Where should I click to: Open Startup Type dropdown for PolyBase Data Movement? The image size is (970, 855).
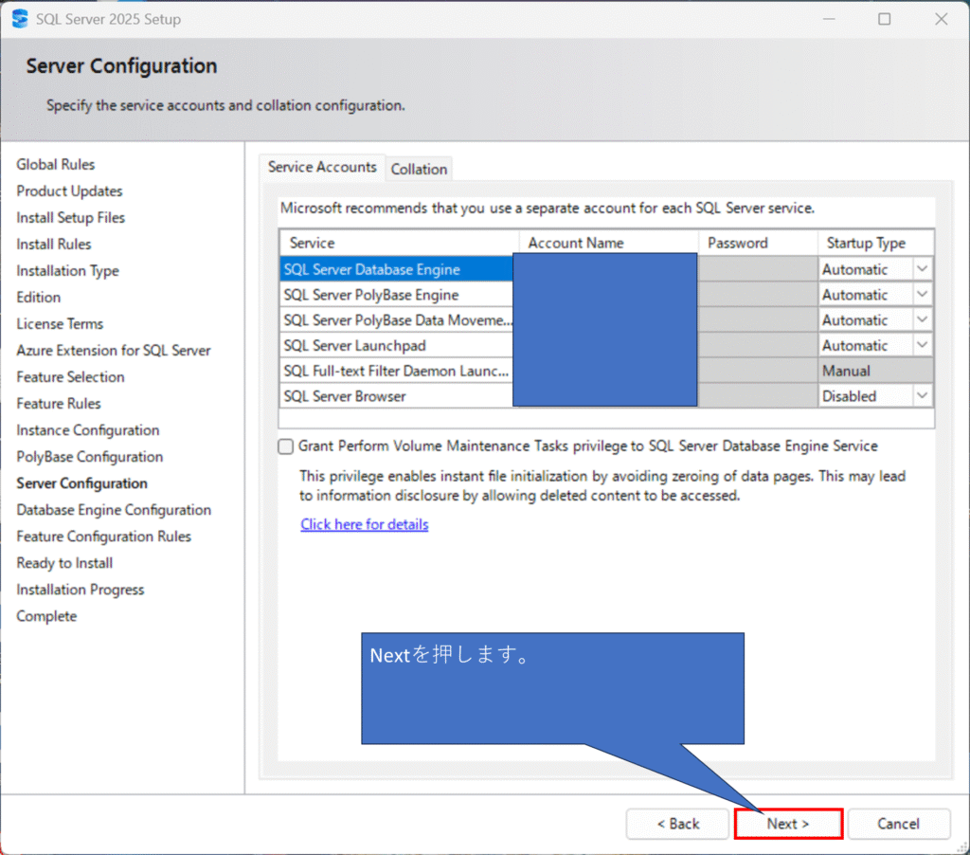tap(922, 320)
